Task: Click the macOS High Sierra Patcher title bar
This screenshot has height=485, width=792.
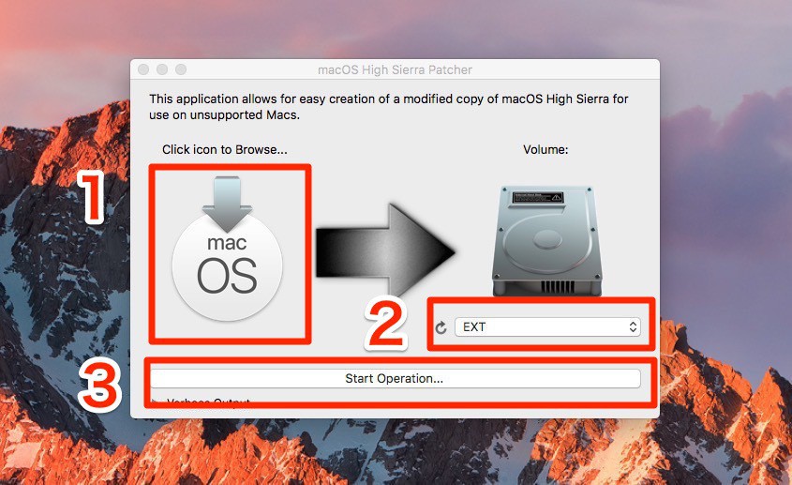Action: 395,69
